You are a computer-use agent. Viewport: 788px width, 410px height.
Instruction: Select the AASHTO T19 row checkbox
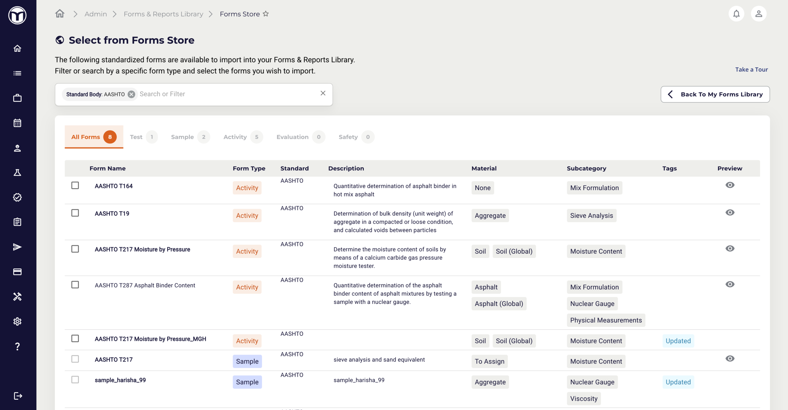tap(75, 213)
